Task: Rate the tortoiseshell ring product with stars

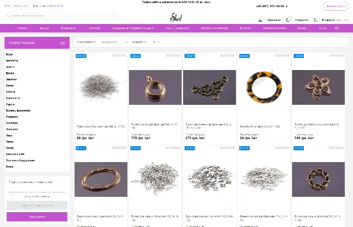Action: click(x=282, y=56)
